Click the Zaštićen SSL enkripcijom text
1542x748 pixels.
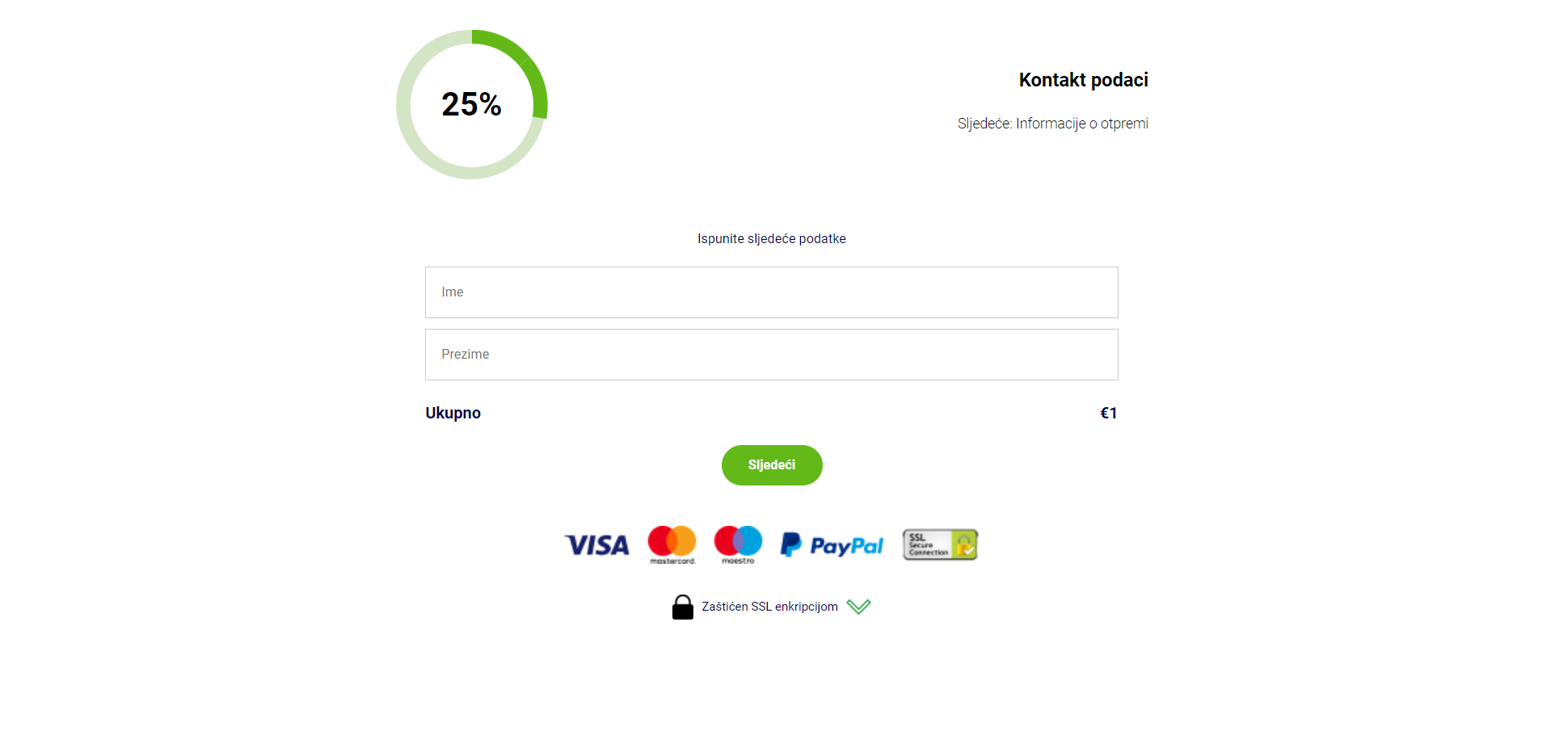click(769, 607)
